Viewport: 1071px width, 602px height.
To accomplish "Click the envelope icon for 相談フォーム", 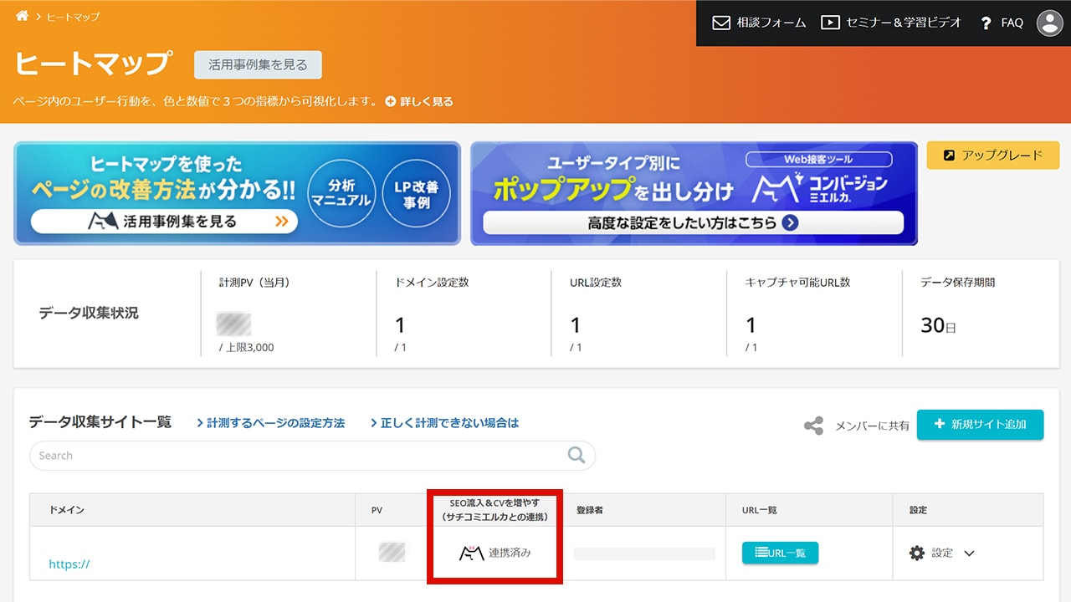I will pos(721,23).
